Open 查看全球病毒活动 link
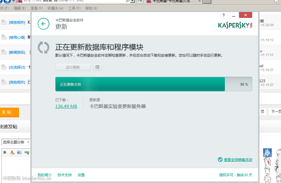 (x=238, y=160)
